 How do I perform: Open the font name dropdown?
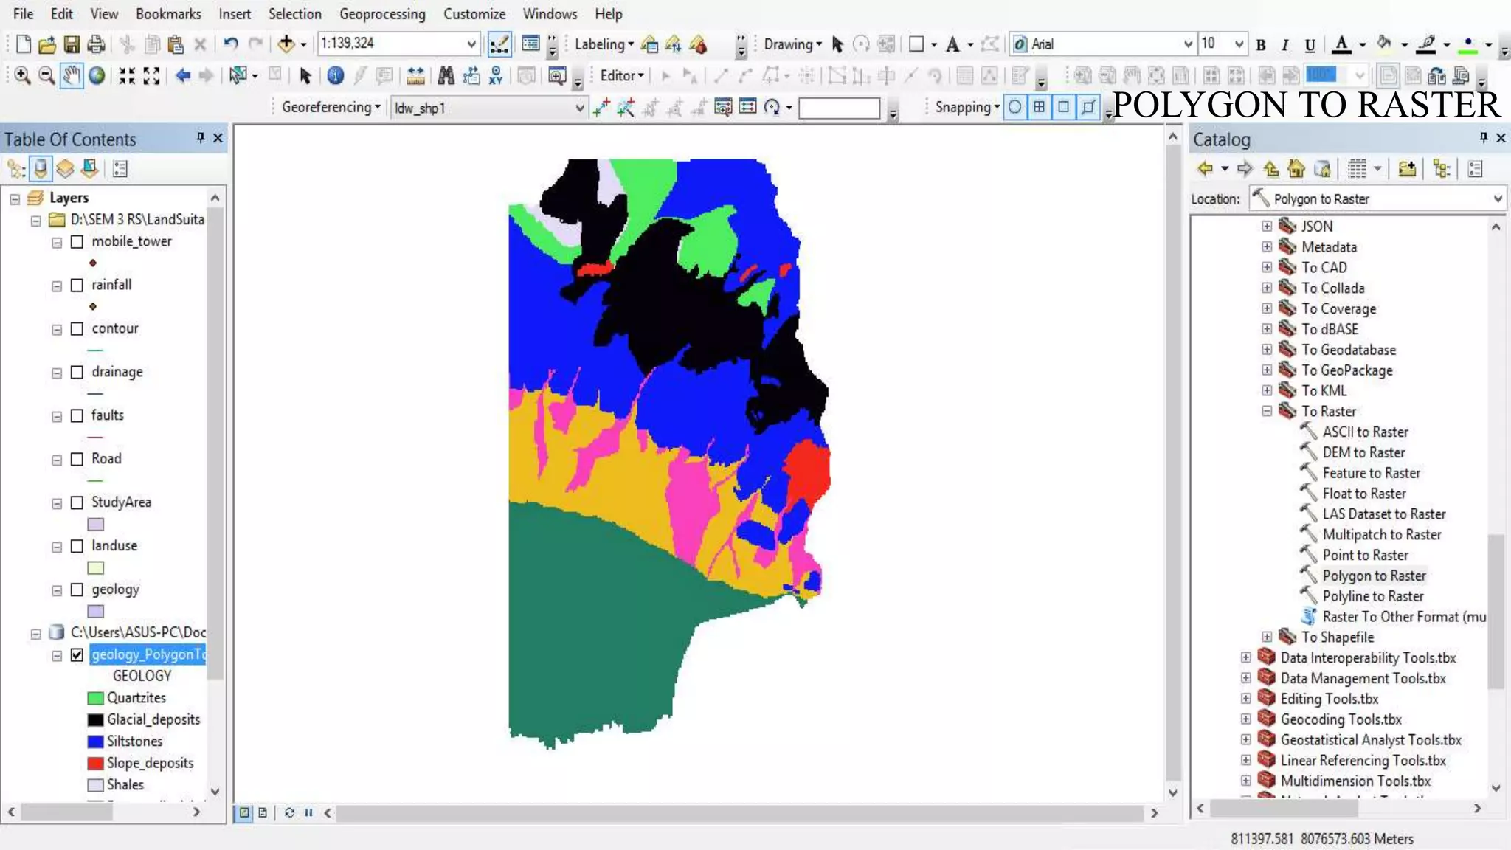[1188, 44]
